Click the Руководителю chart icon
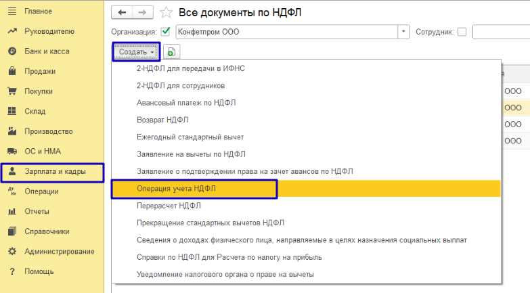The height and width of the screenshot is (293, 530). point(12,31)
